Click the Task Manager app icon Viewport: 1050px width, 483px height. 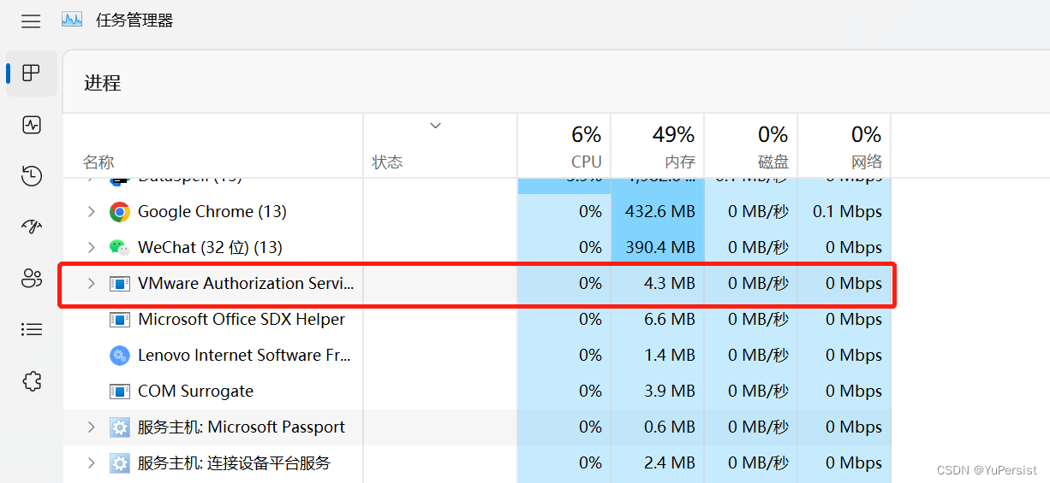click(x=72, y=20)
